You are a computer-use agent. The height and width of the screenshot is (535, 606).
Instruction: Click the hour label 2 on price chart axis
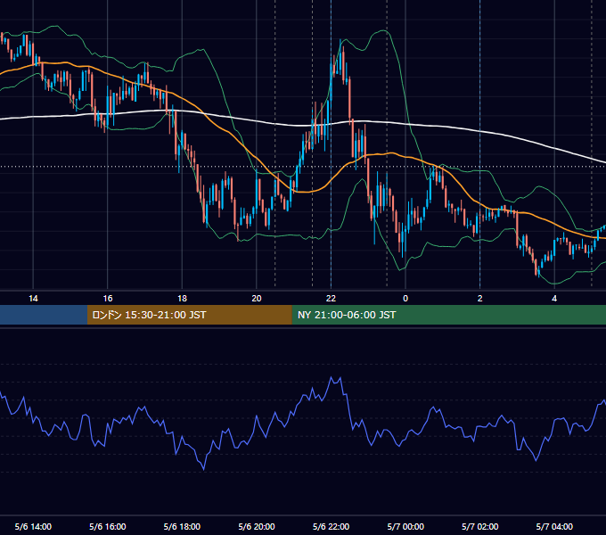coord(480,299)
